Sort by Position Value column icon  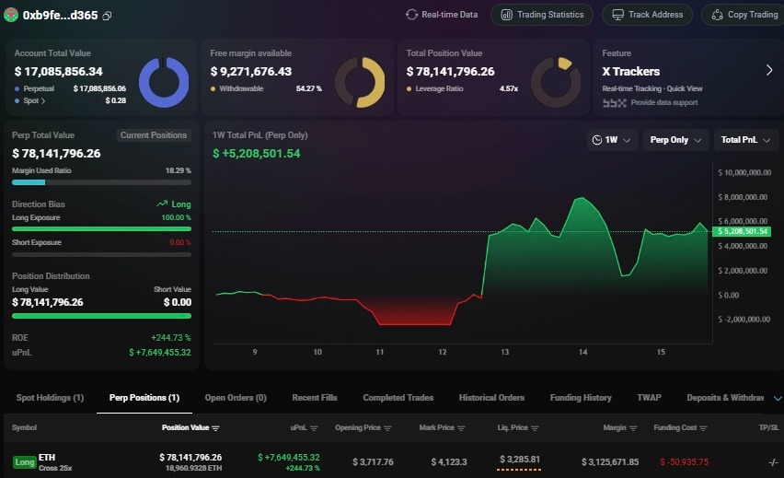point(216,428)
